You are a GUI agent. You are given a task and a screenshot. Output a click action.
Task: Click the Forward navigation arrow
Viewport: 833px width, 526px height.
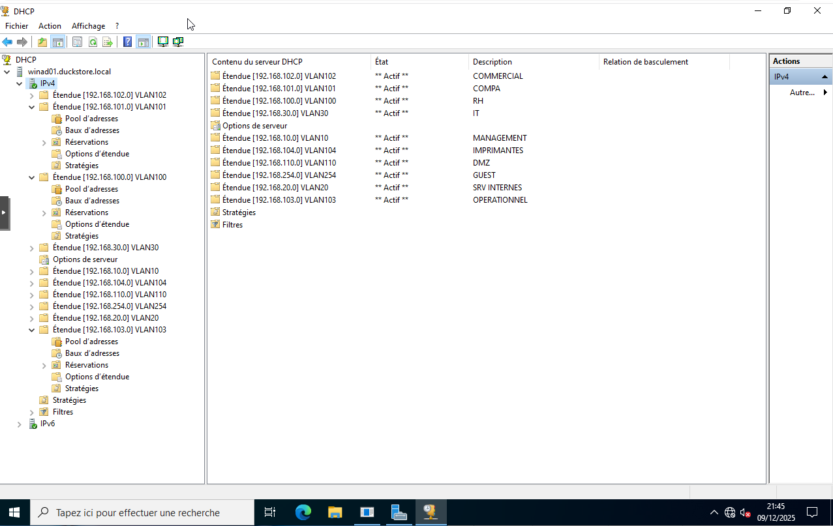22,42
